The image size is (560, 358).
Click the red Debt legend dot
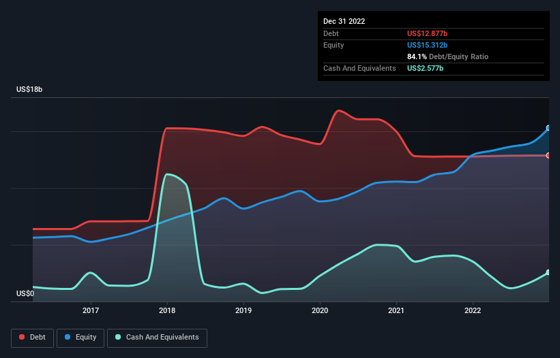[22, 337]
